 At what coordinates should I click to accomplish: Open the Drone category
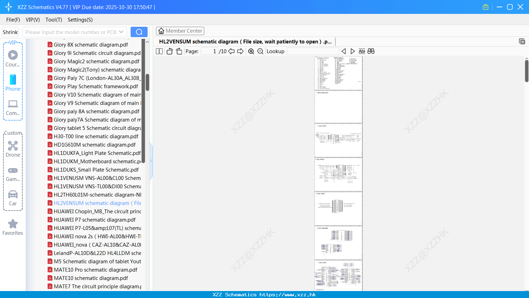coord(13,149)
